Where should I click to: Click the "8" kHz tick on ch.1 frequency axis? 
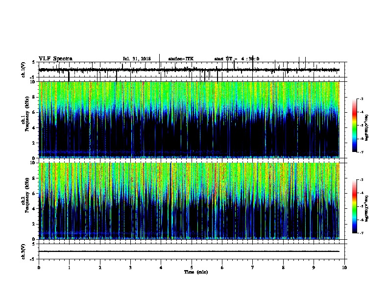point(34,97)
